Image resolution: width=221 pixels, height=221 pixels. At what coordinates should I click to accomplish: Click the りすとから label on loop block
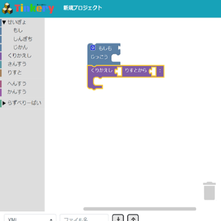point(136,70)
